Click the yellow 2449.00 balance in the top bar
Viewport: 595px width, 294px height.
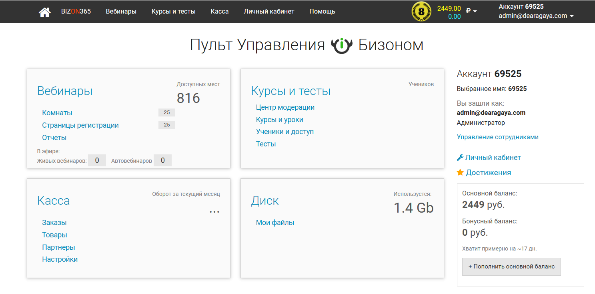(x=449, y=8)
